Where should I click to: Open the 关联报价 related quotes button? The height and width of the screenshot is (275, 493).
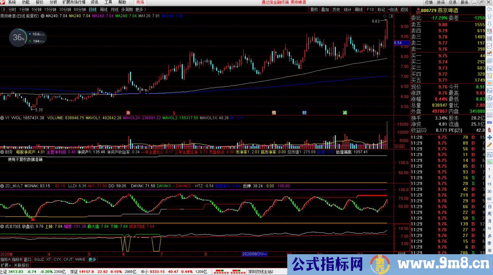pyautogui.click(x=22, y=265)
